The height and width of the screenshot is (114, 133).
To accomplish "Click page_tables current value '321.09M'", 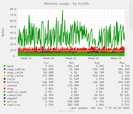I will [x=48, y=69].
